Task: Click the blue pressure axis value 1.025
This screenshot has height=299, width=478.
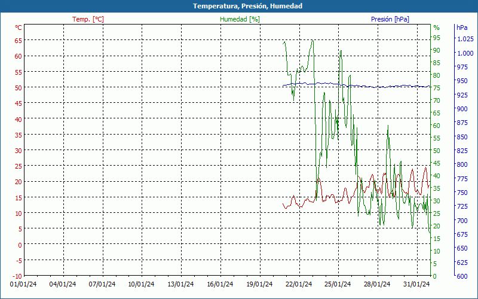Action: pyautogui.click(x=465, y=39)
